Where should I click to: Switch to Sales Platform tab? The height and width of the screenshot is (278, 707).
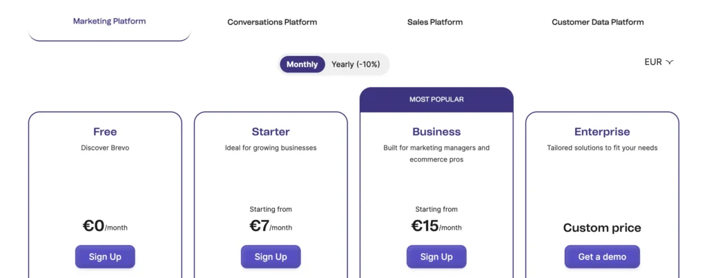point(435,22)
